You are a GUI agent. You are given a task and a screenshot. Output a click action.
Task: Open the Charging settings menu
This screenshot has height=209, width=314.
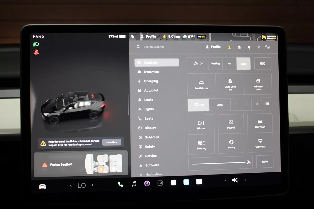[151, 81]
